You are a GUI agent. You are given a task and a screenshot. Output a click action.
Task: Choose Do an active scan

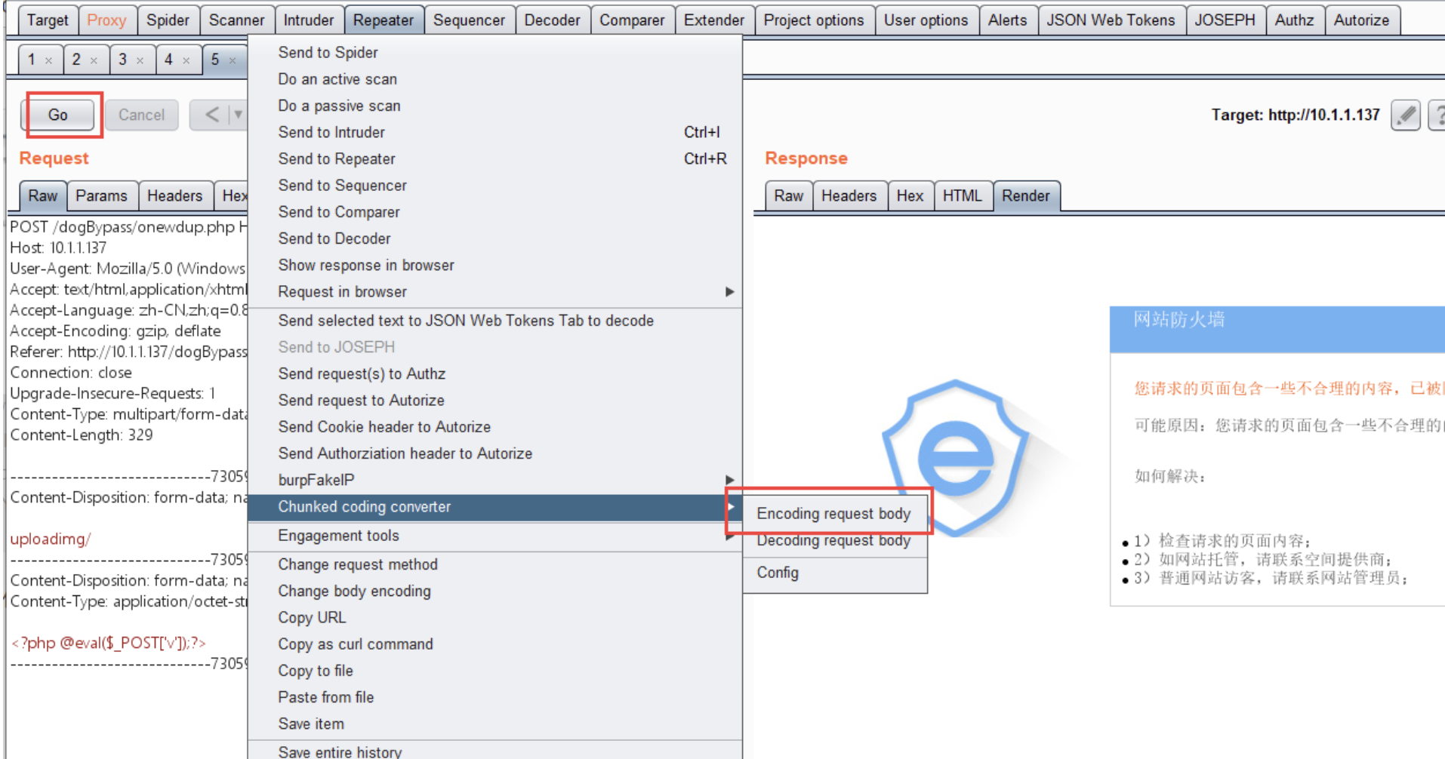click(x=495, y=79)
